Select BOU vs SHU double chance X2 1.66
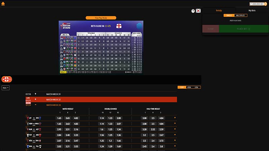Viewport: 269px width, 151px height. point(119,141)
